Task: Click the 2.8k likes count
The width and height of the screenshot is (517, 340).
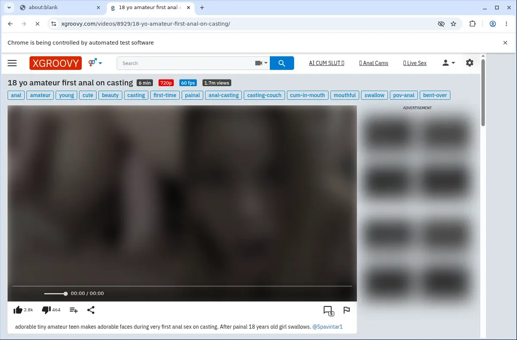Action: pyautogui.click(x=28, y=310)
